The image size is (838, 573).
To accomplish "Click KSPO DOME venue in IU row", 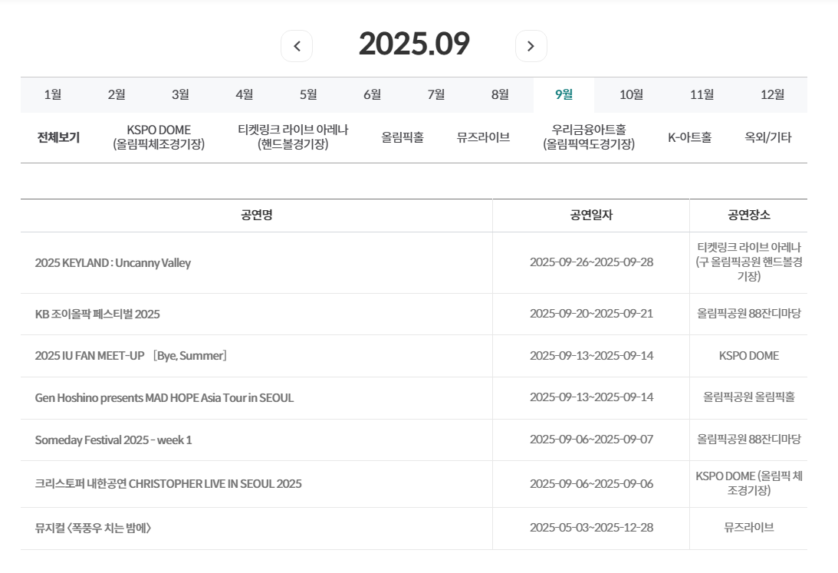I will click(749, 356).
